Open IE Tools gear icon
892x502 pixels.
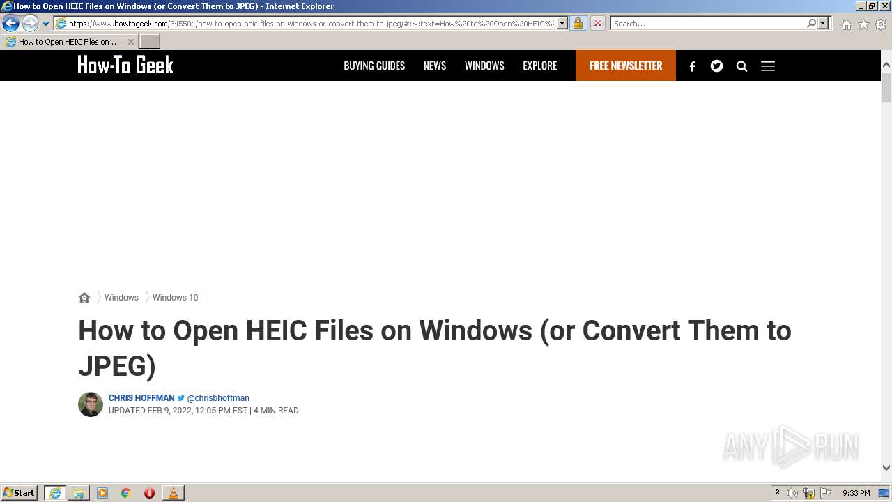881,24
